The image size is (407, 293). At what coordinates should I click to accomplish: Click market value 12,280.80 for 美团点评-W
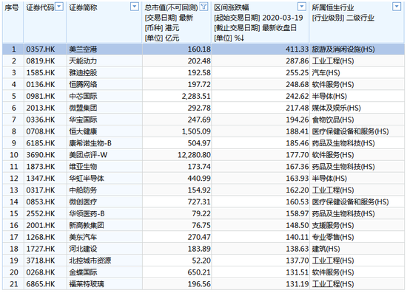point(194,155)
